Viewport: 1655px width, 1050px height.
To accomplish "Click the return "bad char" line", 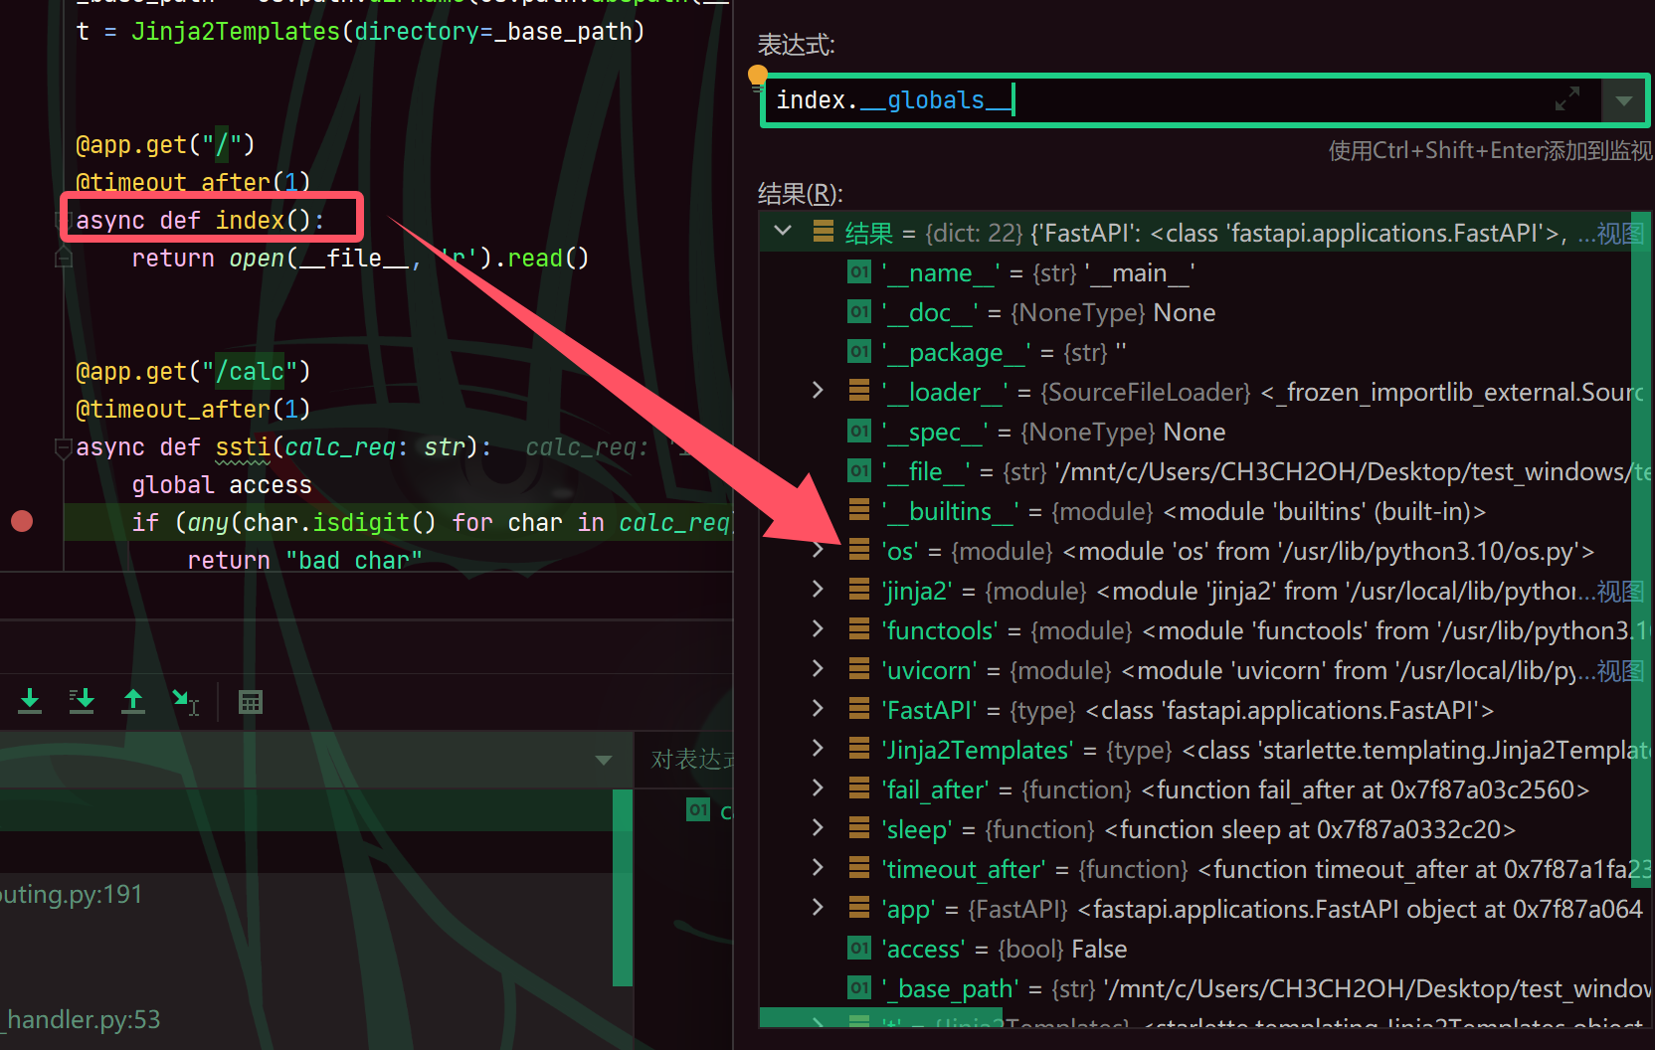I will (x=305, y=560).
